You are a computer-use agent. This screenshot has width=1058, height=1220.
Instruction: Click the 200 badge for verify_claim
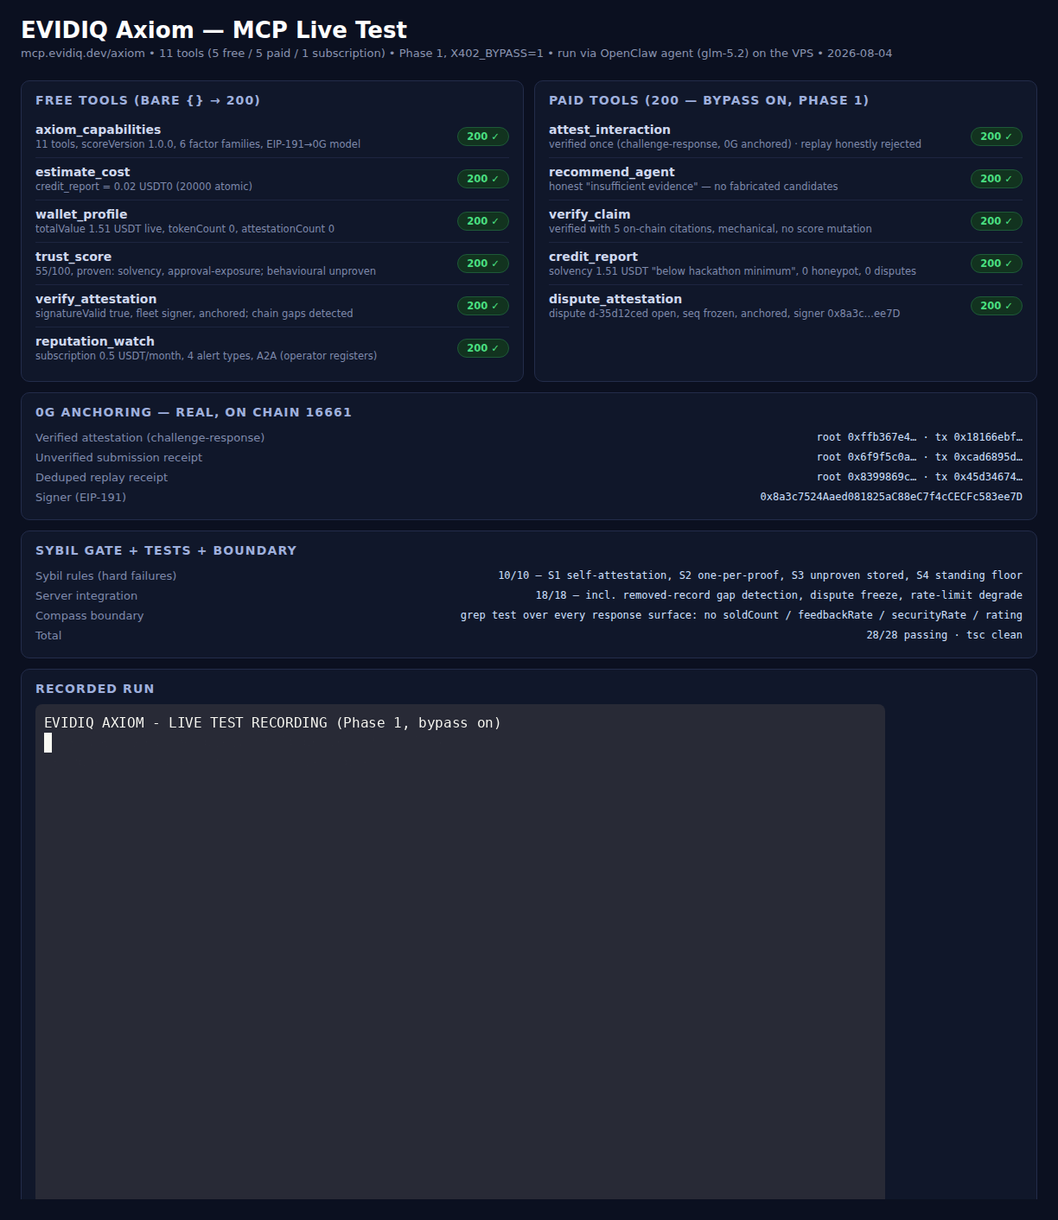click(x=996, y=221)
